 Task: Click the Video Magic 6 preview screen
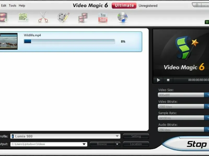(181, 53)
